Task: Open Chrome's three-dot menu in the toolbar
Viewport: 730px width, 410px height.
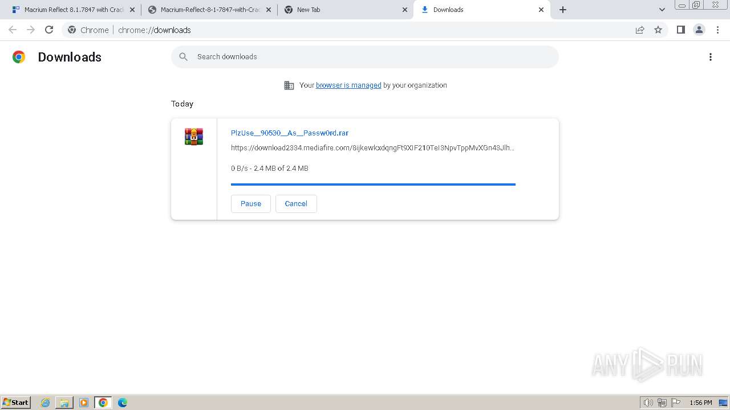Action: (x=717, y=30)
